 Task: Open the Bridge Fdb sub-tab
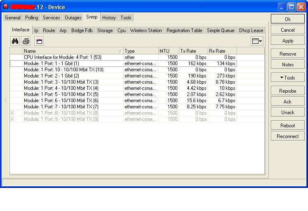point(82,30)
